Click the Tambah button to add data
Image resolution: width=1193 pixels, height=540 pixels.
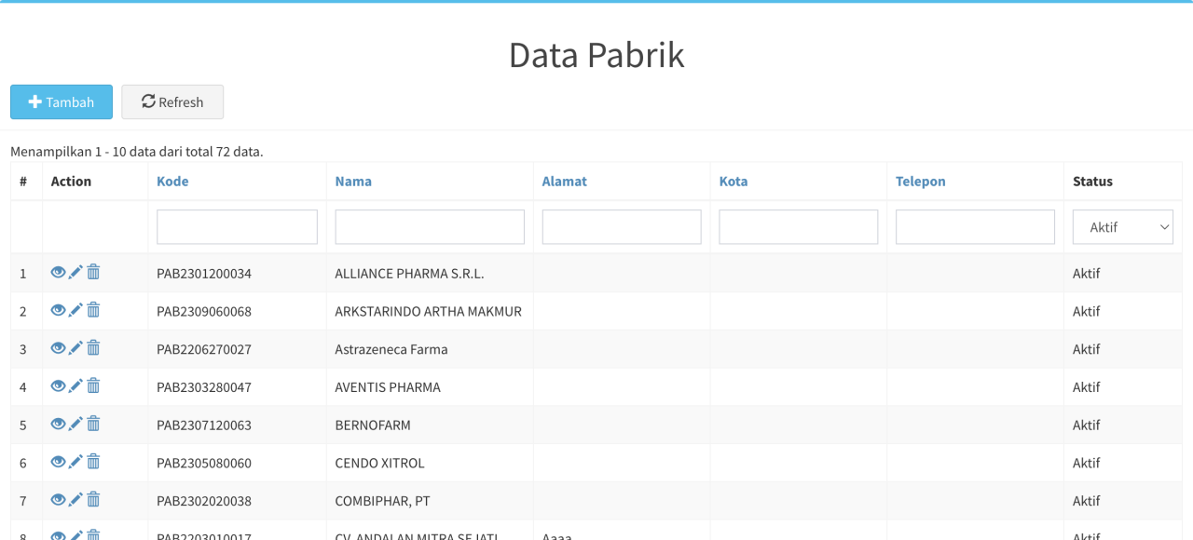click(x=62, y=102)
